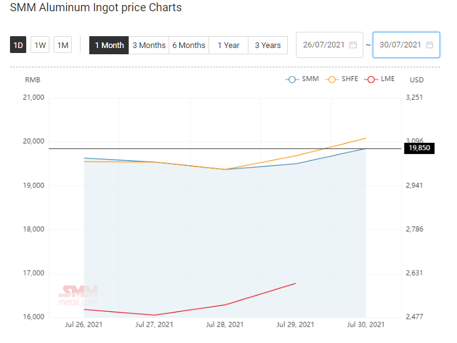Choose the 1 Year range tab

pyautogui.click(x=228, y=45)
